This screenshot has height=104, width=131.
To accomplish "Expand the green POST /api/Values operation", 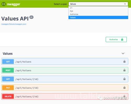I will [65, 70].
